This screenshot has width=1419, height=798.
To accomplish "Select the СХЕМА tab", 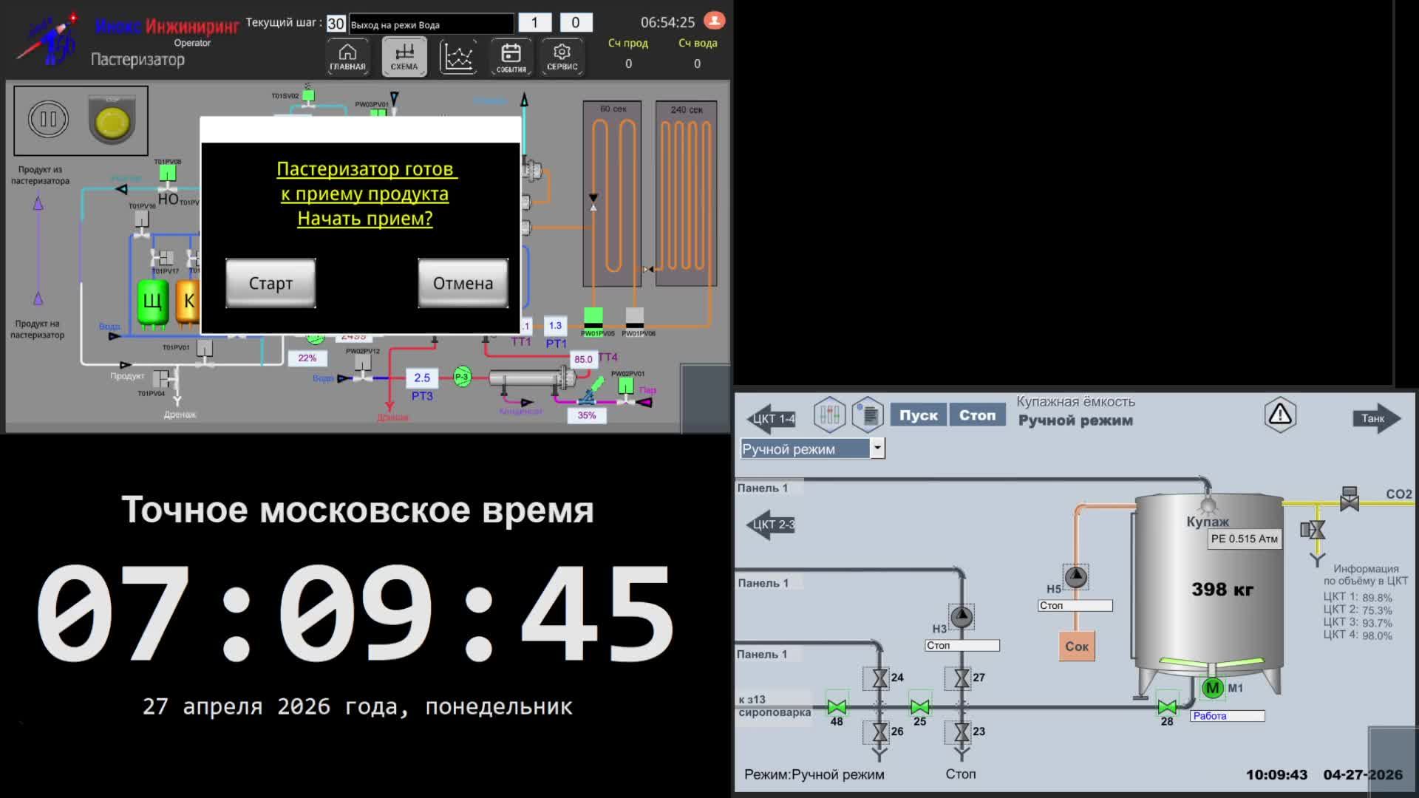I will click(404, 56).
